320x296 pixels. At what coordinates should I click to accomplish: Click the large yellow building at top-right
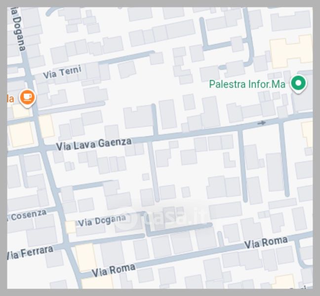coord(291,51)
